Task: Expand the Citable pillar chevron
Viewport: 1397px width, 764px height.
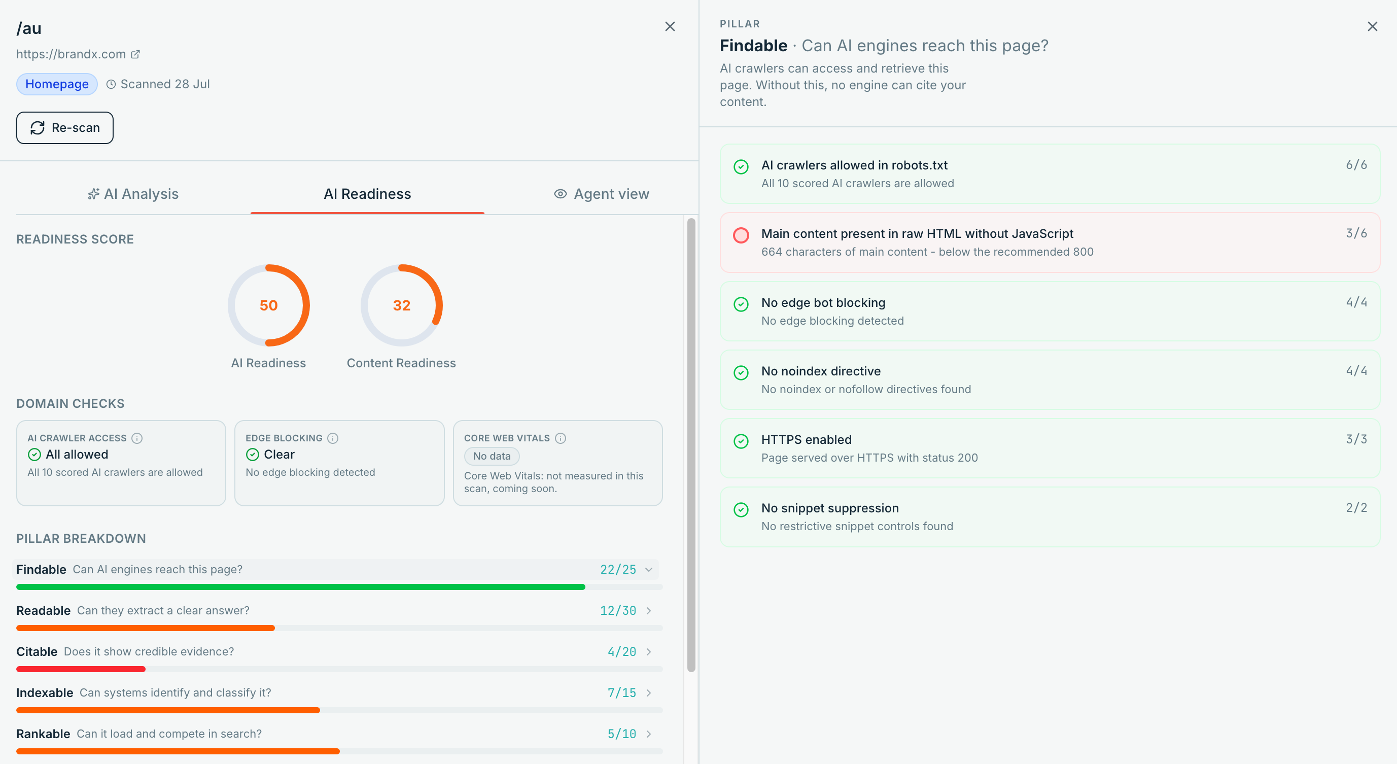Action: 649,652
